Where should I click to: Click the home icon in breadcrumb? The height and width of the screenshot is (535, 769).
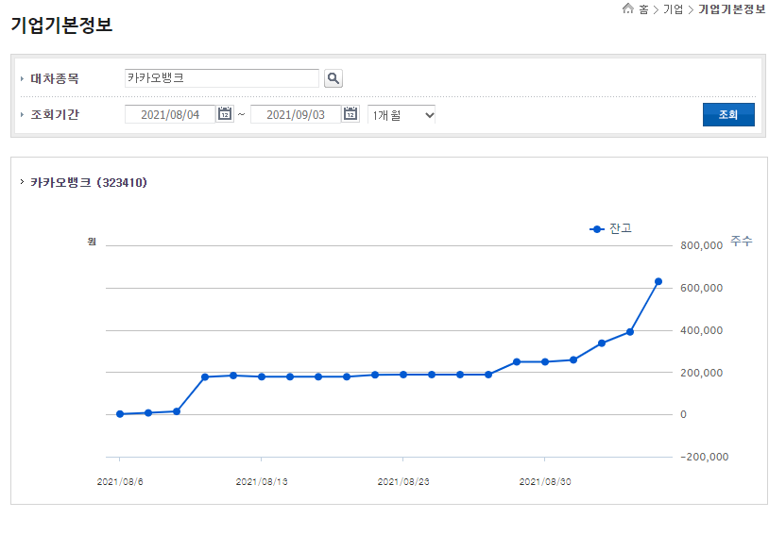[x=627, y=8]
